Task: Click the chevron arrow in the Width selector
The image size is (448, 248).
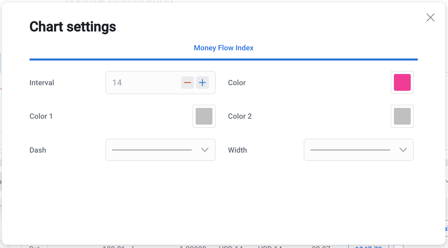Action: pyautogui.click(x=403, y=150)
